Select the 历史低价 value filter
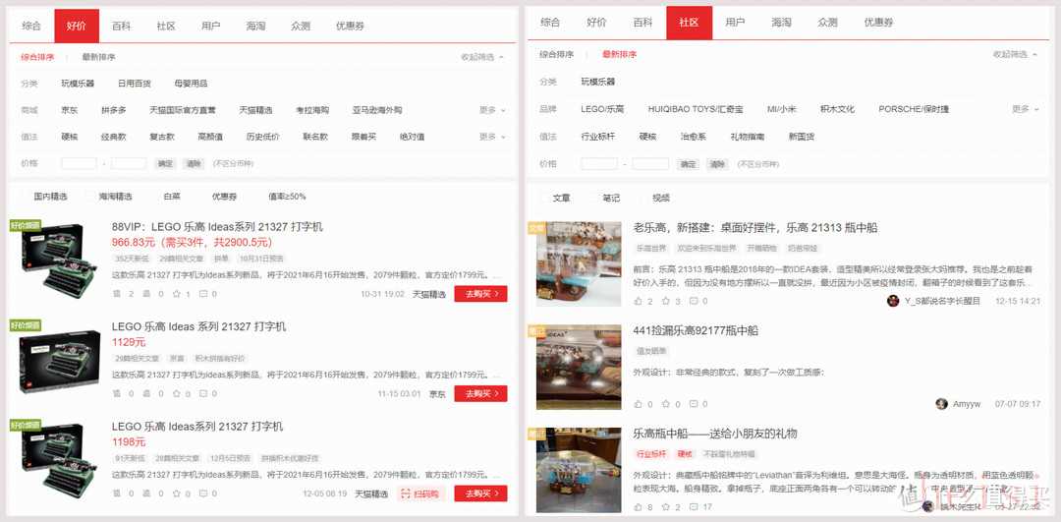This screenshot has width=1061, height=522. 263,137
